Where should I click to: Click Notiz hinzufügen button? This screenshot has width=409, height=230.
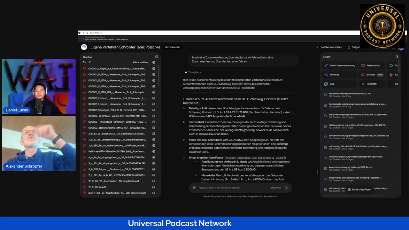pyautogui.click(x=359, y=189)
